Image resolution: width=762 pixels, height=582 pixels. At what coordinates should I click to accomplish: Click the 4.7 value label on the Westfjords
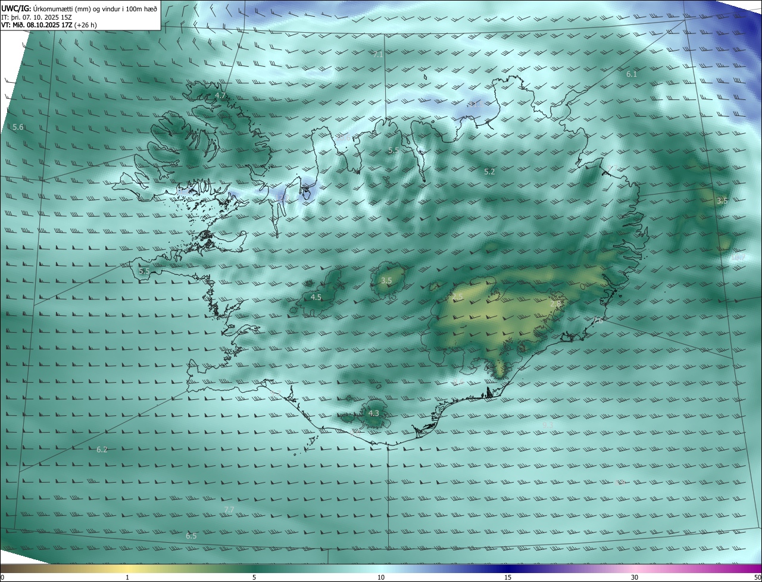pos(220,96)
